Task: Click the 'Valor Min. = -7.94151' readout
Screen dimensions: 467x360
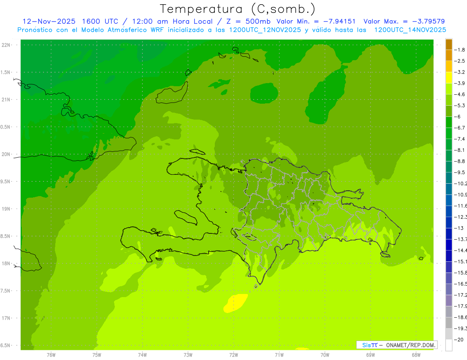Action: point(316,21)
